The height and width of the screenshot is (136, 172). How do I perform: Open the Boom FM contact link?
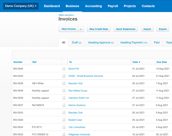coord(74,69)
